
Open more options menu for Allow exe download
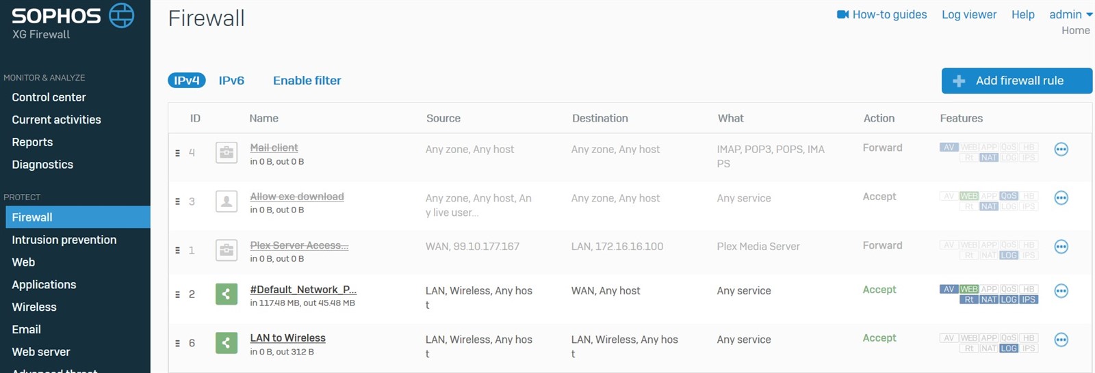coord(1061,198)
